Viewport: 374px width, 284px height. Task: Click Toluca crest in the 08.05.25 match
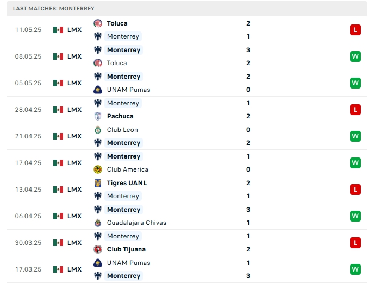point(98,63)
